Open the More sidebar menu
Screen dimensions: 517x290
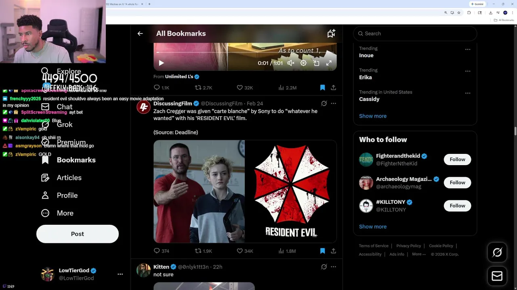click(57, 213)
